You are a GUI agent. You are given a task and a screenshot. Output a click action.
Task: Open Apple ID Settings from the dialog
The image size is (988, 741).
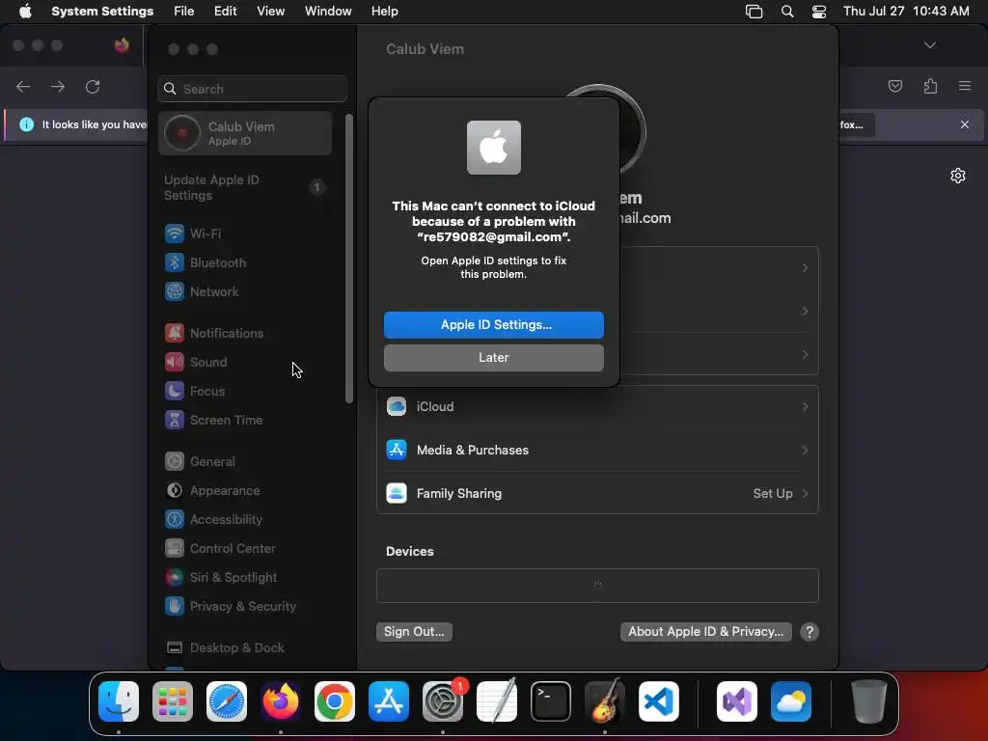pyautogui.click(x=493, y=324)
